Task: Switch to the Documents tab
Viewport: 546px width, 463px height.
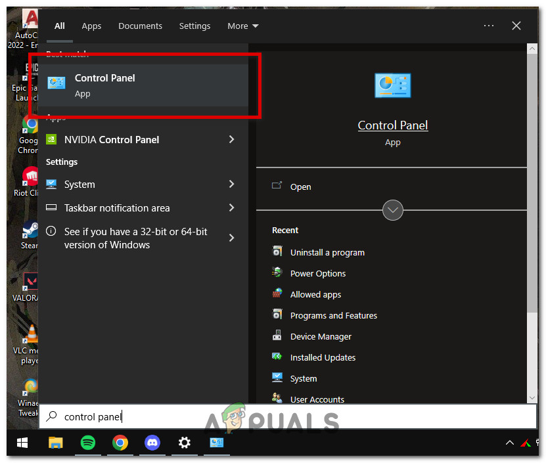Action: (x=140, y=26)
